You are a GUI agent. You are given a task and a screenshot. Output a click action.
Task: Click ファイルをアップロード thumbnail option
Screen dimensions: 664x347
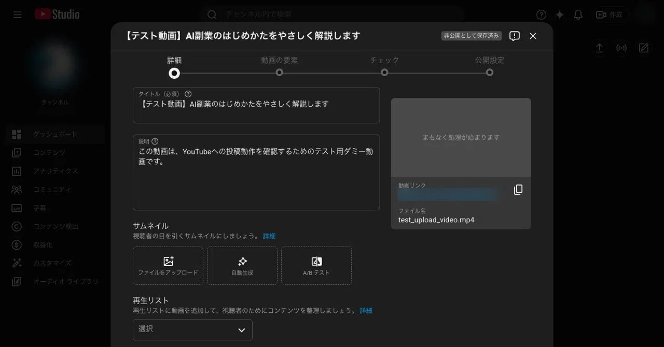click(168, 266)
